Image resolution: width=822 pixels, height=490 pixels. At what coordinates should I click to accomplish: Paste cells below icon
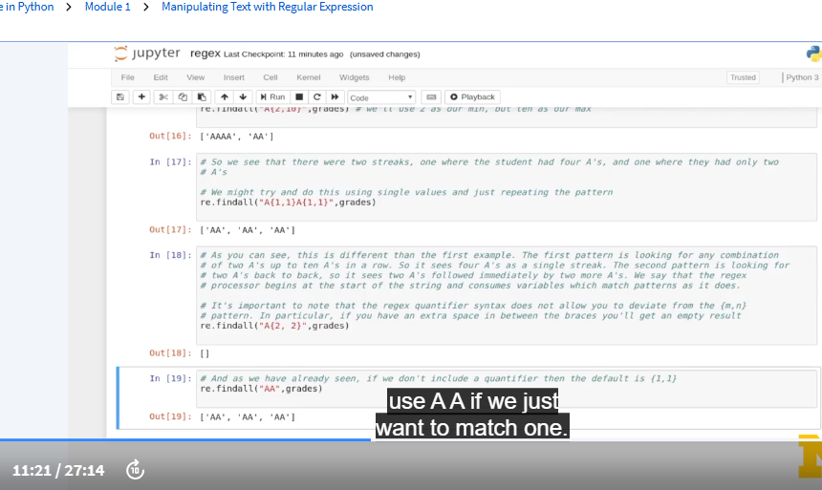pyautogui.click(x=202, y=97)
